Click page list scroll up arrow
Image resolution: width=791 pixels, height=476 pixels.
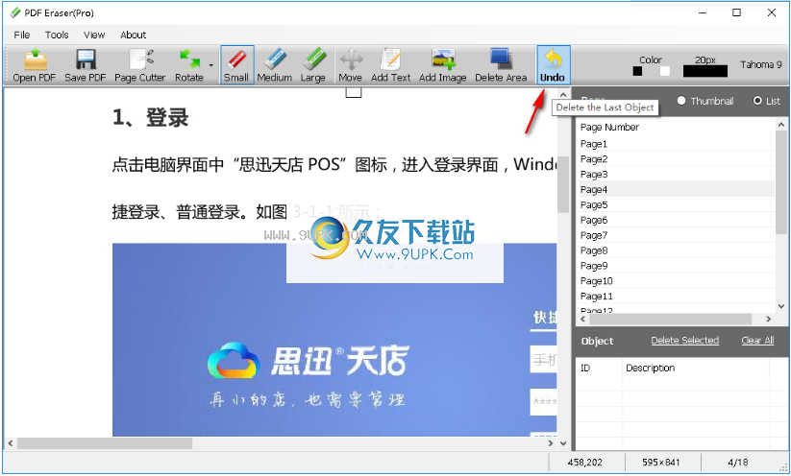click(x=781, y=124)
